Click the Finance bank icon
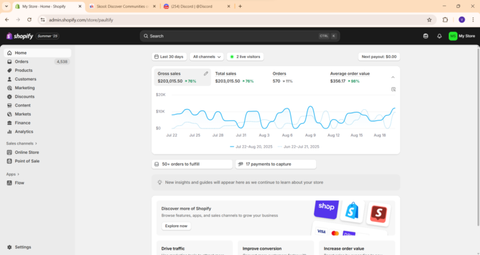The height and width of the screenshot is (255, 480). 9,123
